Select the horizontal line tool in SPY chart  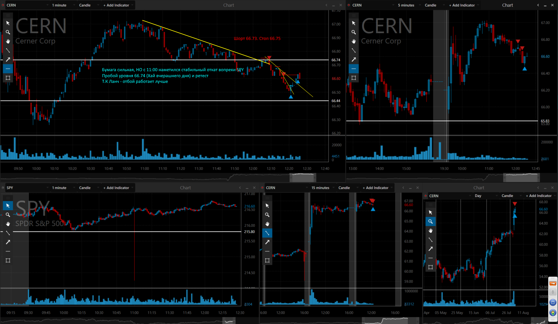click(8, 251)
